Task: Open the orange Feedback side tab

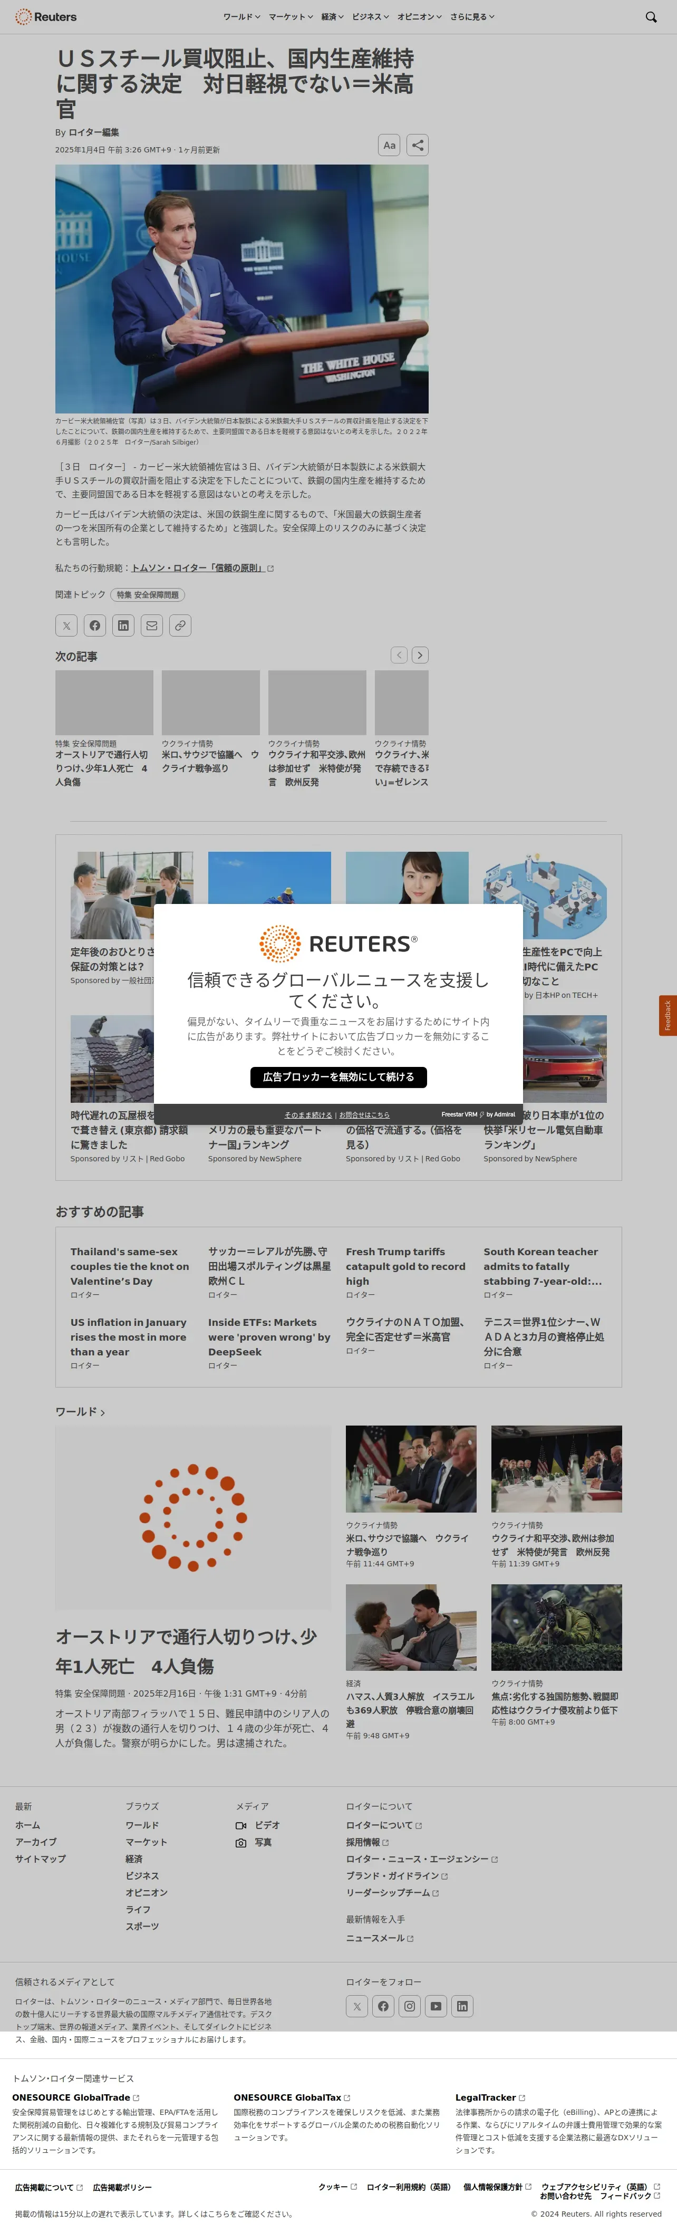Action: (x=668, y=1015)
